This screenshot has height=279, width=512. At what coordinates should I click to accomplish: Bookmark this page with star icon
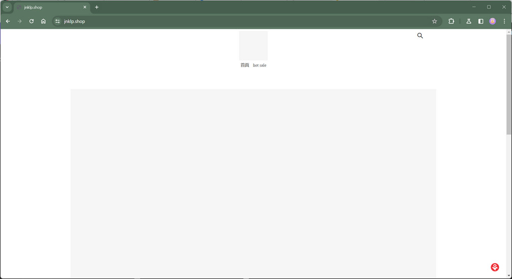click(x=434, y=21)
